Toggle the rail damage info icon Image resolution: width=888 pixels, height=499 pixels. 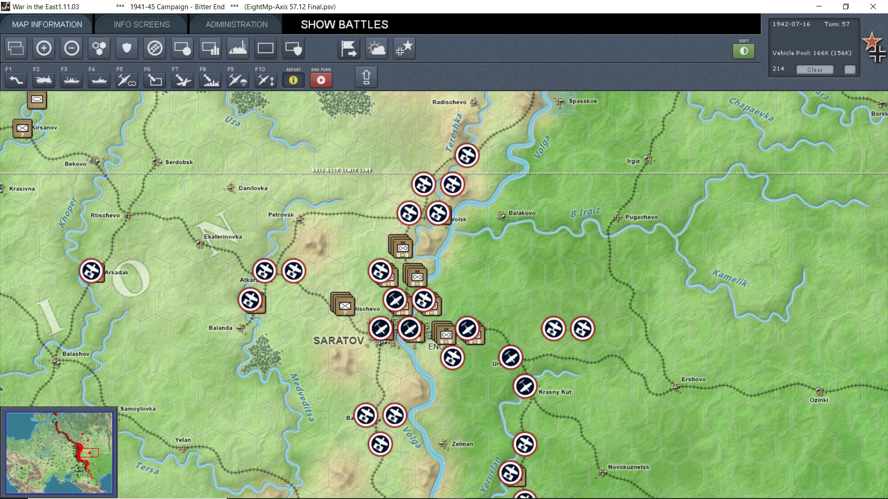pos(154,48)
